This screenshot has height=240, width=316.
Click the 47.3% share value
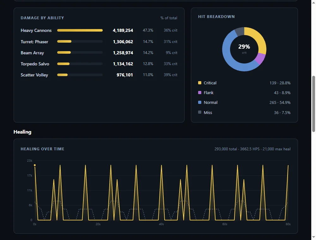pyautogui.click(x=148, y=30)
